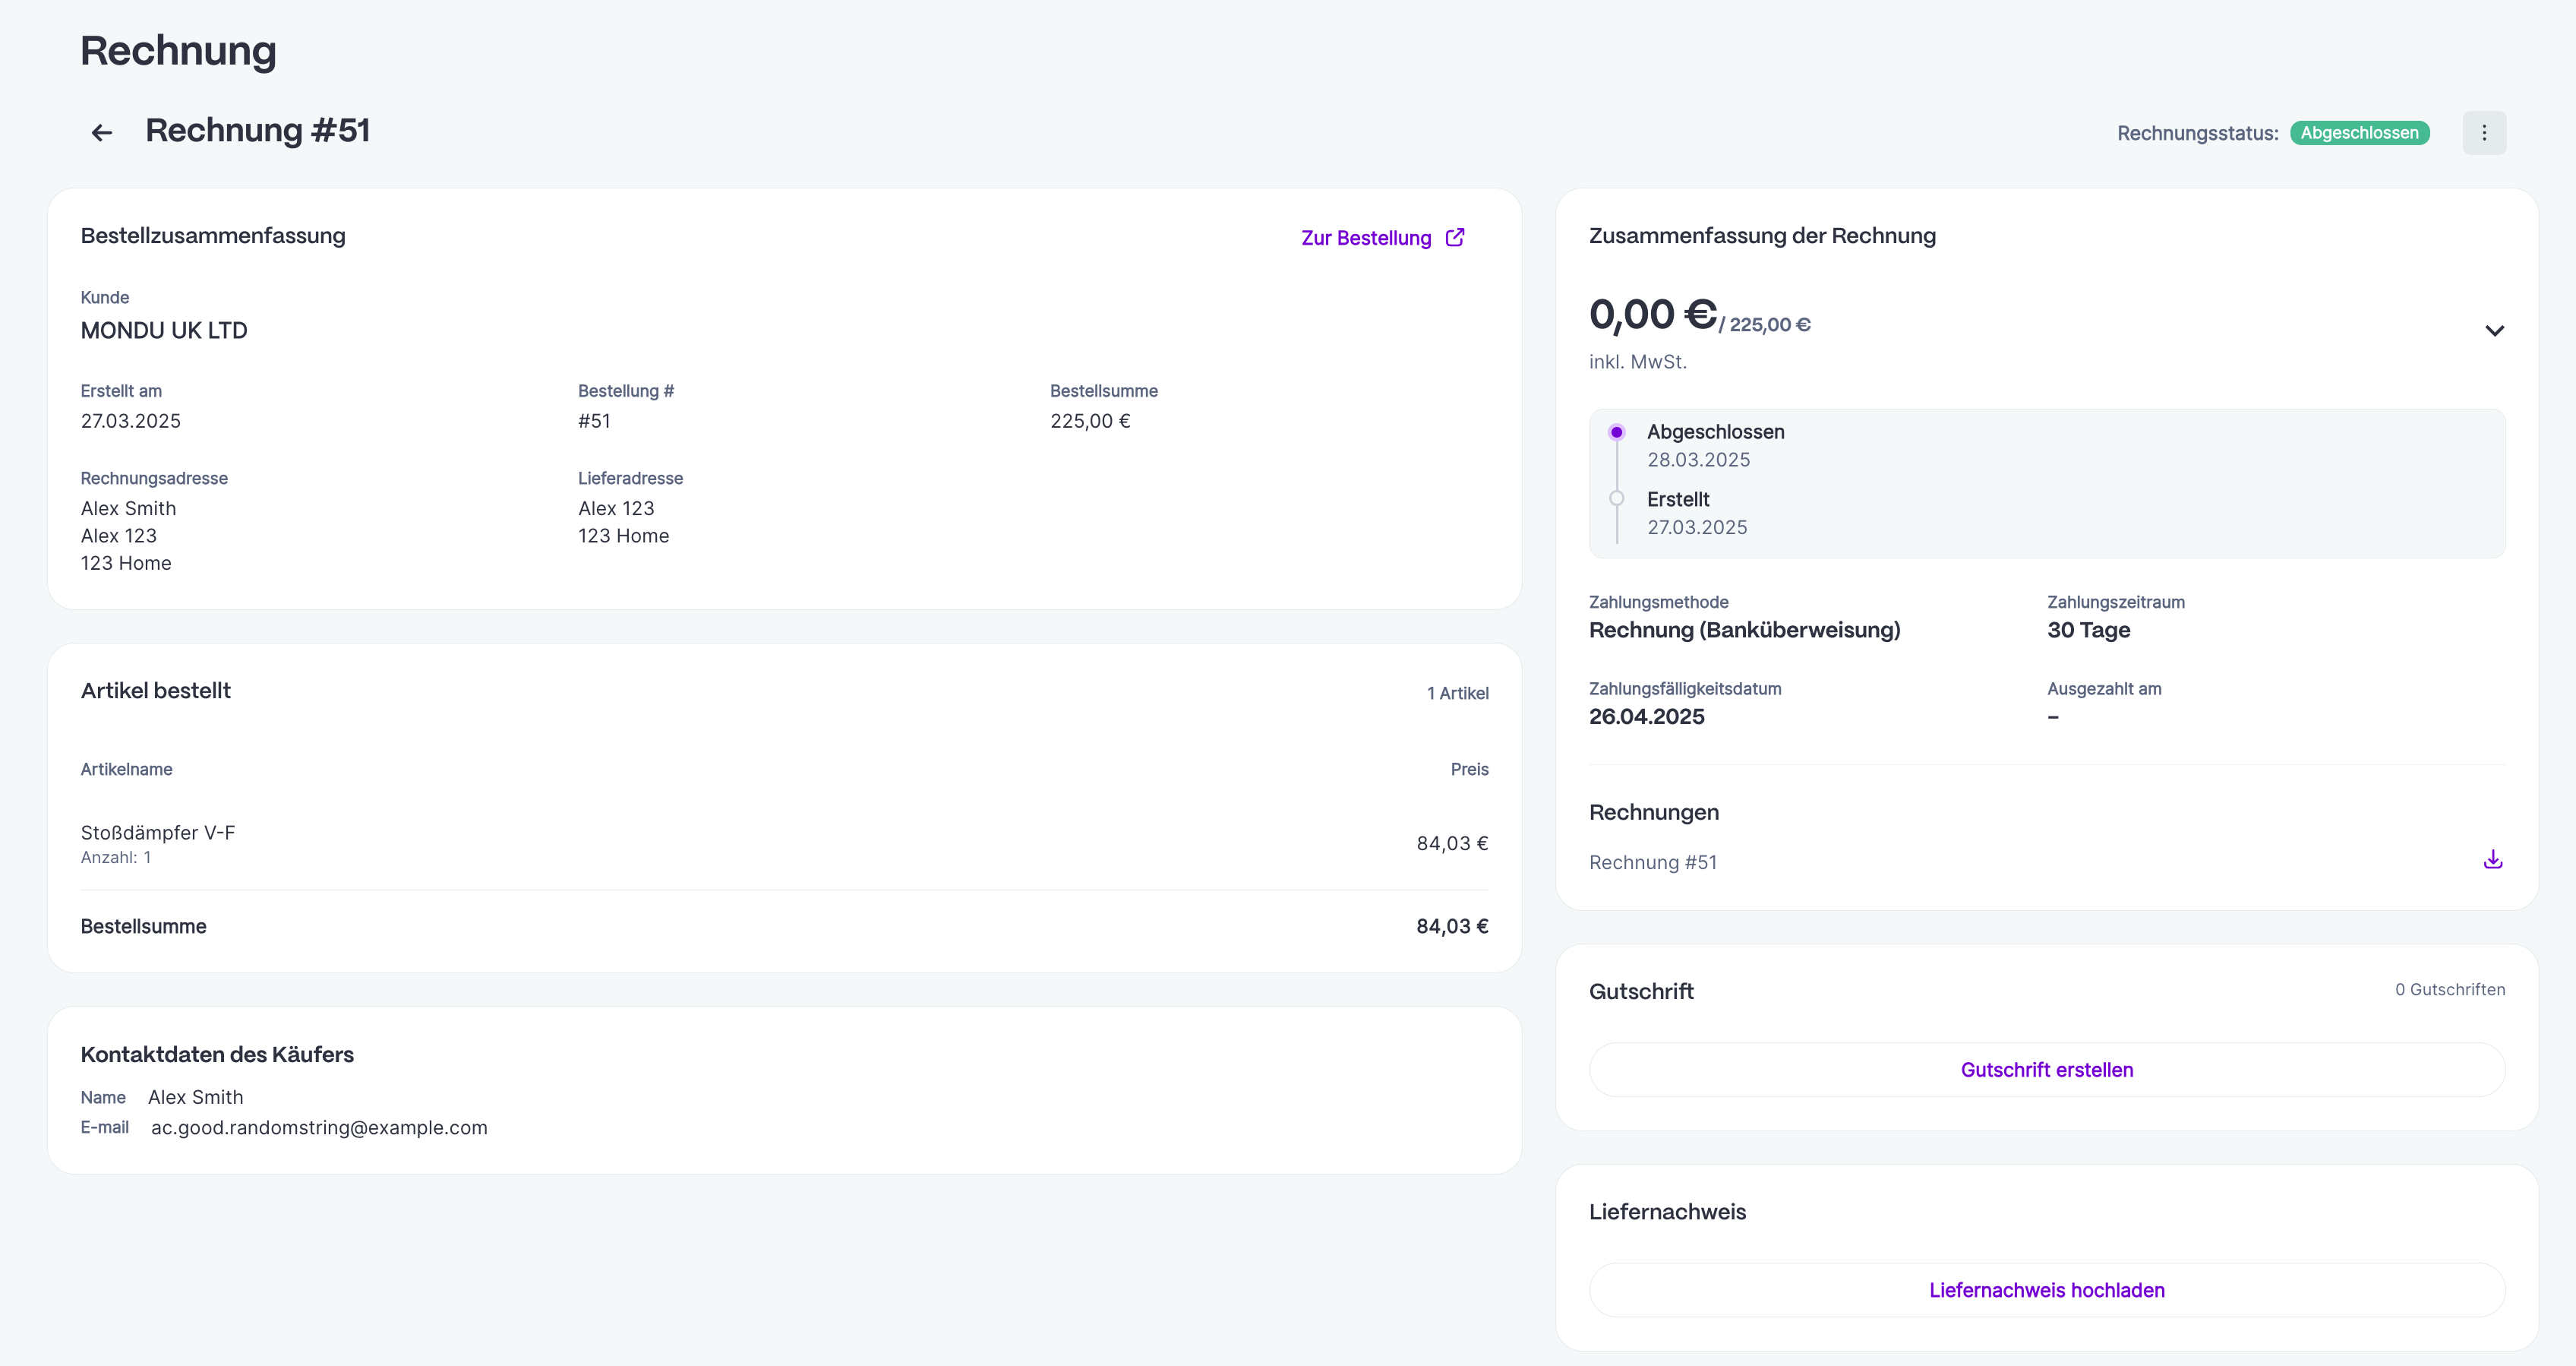Open the three-dot more options menu

2484,132
